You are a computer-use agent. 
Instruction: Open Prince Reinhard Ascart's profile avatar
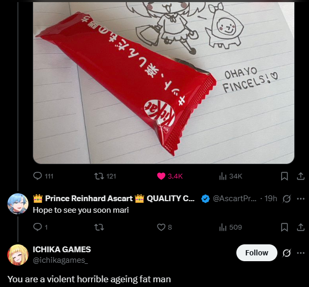18,204
